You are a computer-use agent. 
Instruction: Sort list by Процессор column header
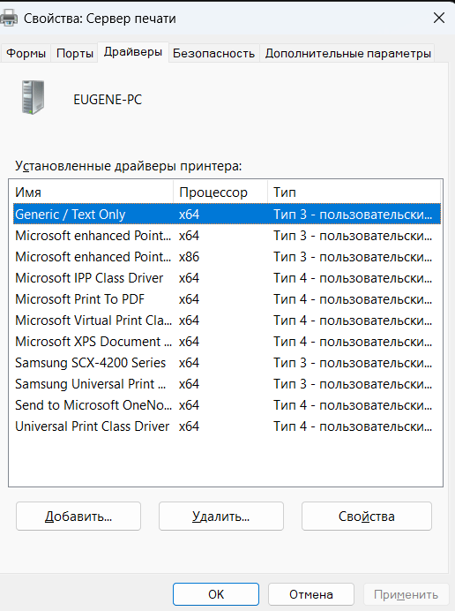point(220,192)
